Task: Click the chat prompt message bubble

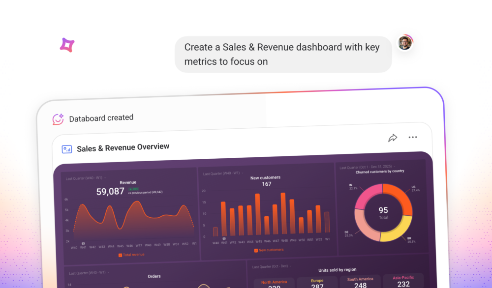Action: tap(283, 54)
